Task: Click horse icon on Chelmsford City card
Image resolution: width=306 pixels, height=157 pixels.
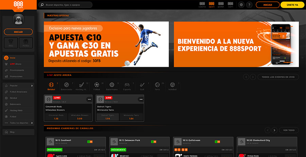Action: pyautogui.click(x=242, y=142)
